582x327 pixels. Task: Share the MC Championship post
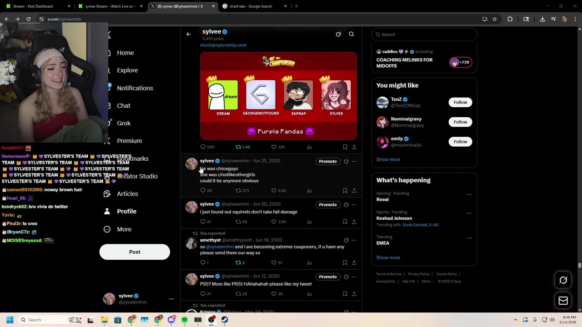coord(354,147)
